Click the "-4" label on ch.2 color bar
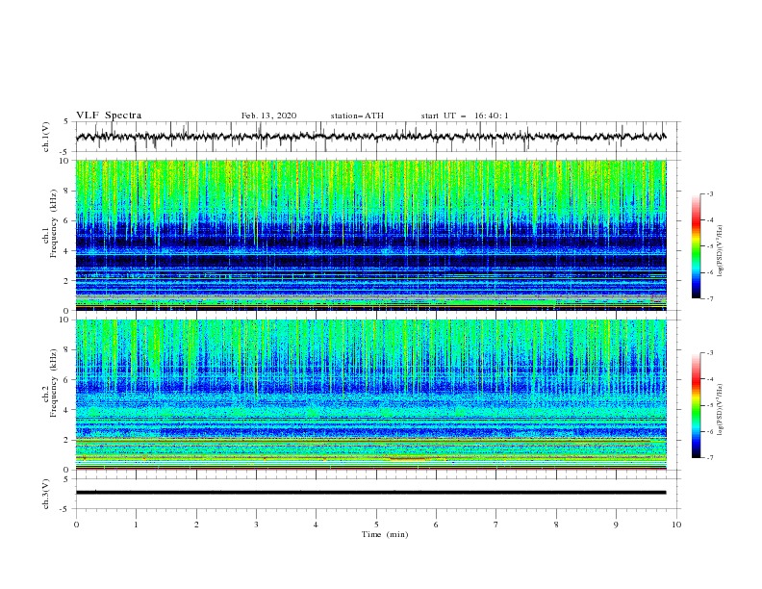 pos(710,379)
